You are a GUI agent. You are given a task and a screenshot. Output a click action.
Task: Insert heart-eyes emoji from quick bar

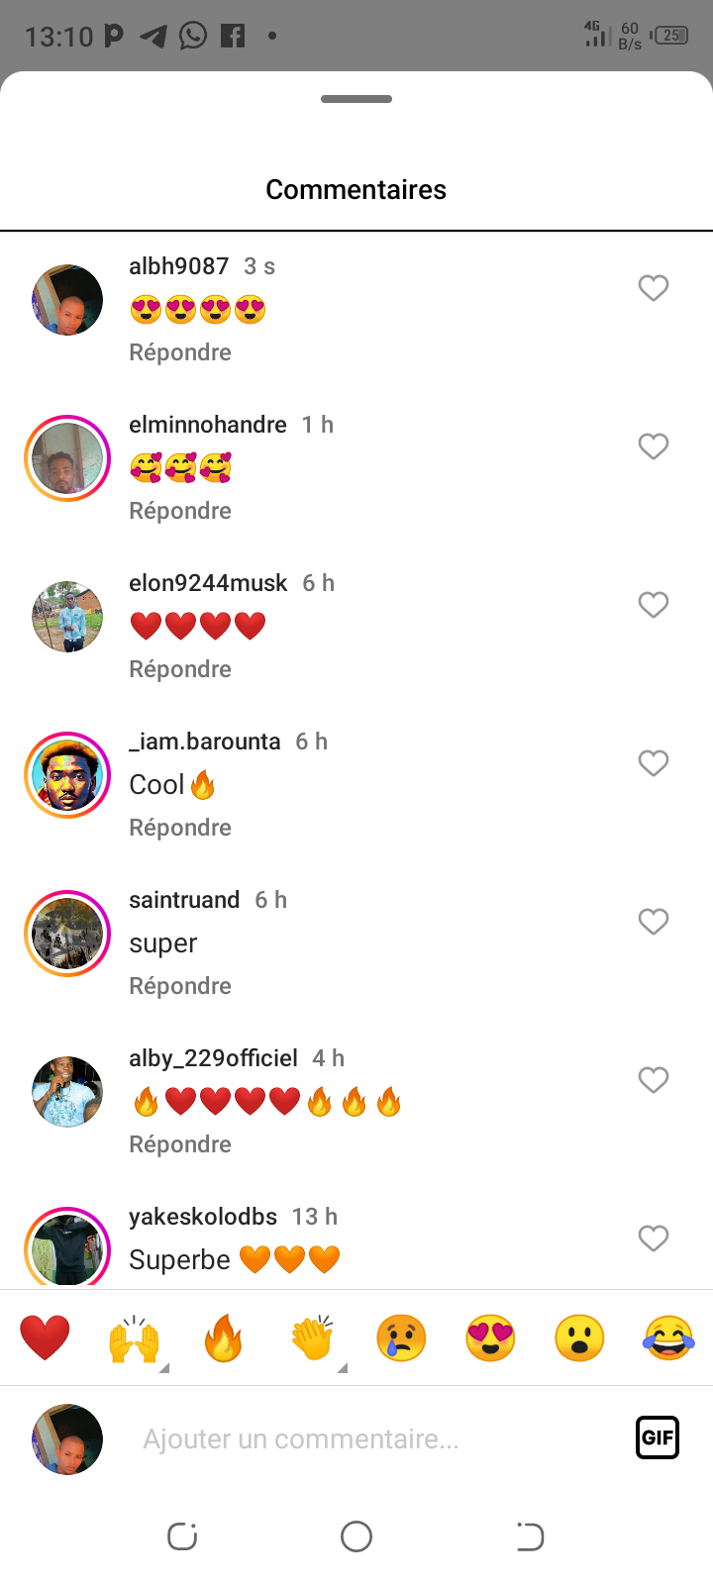(490, 1338)
